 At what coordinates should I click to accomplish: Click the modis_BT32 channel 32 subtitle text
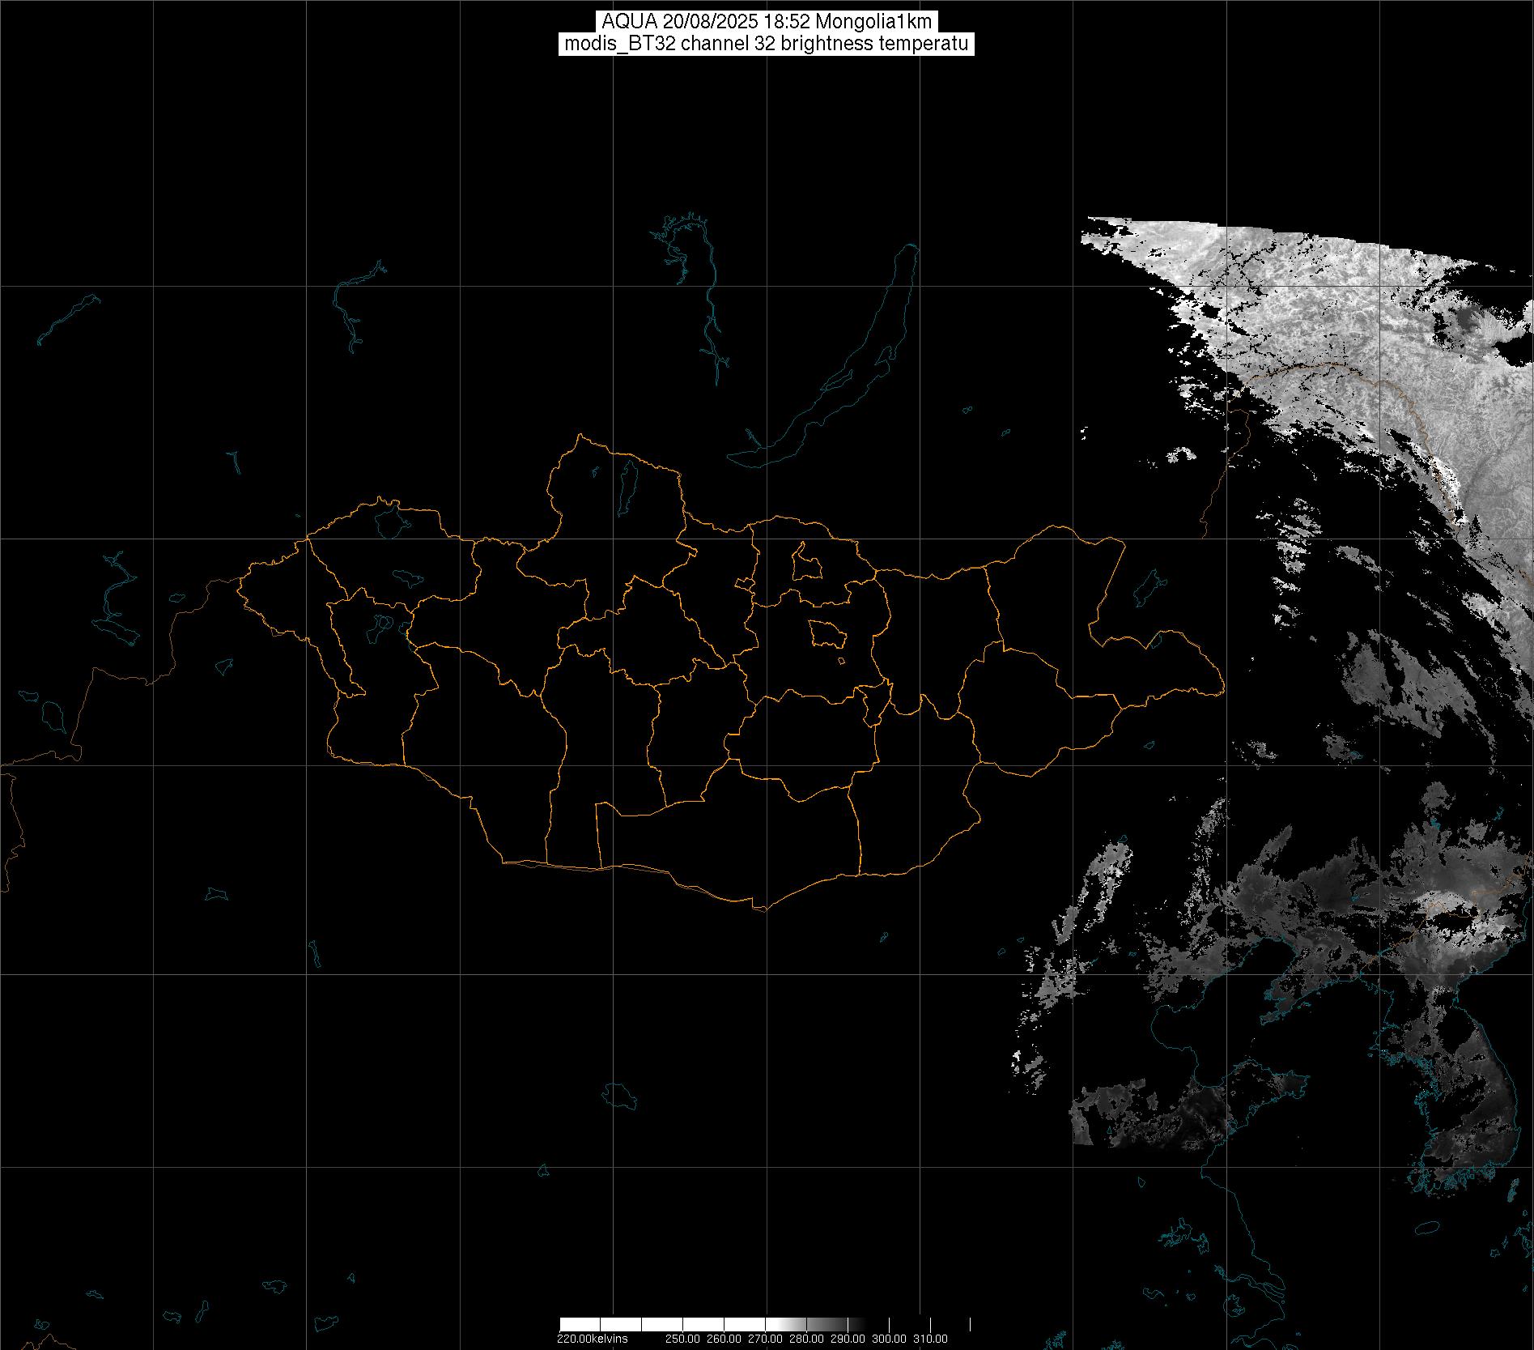766,44
